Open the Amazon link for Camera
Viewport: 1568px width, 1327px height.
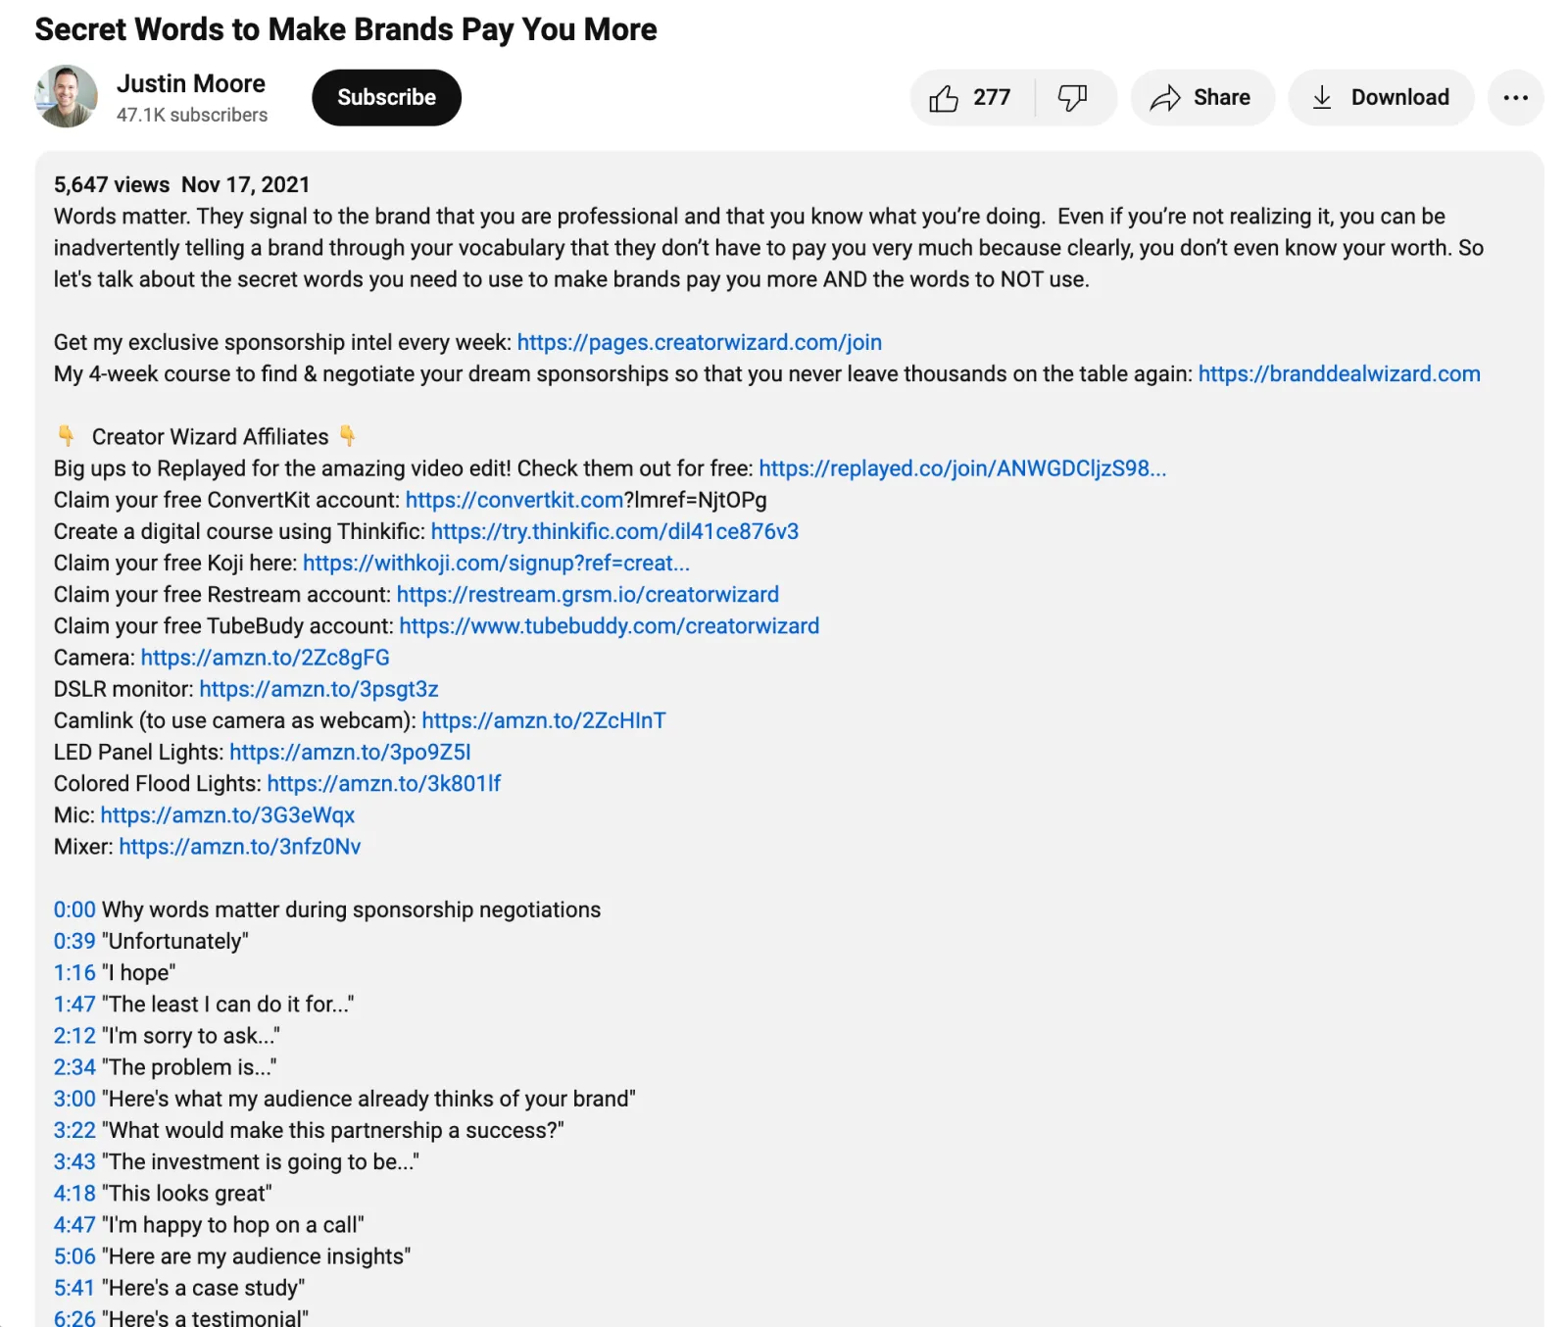[265, 658]
